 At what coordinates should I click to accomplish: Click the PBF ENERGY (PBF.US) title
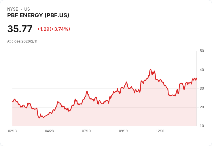tap(38, 15)
